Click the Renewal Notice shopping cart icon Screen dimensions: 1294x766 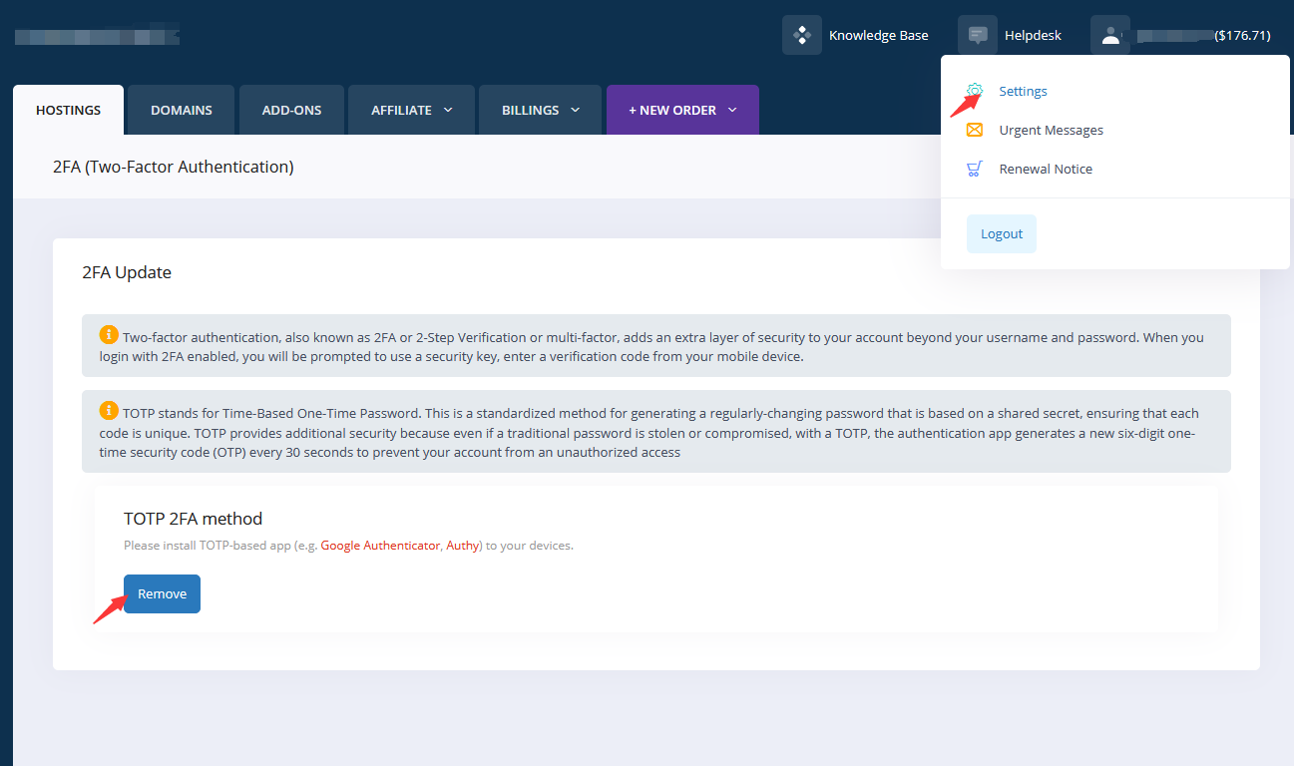coord(976,169)
